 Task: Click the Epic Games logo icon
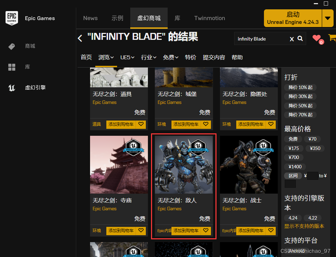click(x=11, y=18)
